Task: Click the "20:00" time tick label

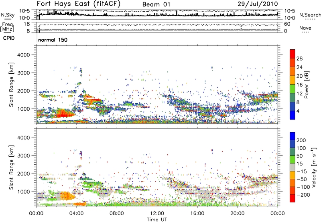Action: click(237, 214)
